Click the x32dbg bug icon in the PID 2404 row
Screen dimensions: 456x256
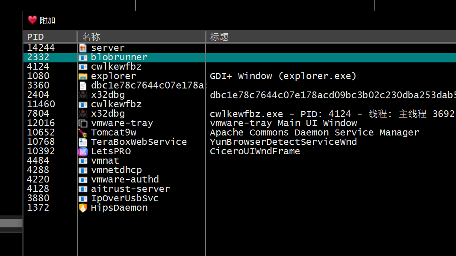click(83, 95)
